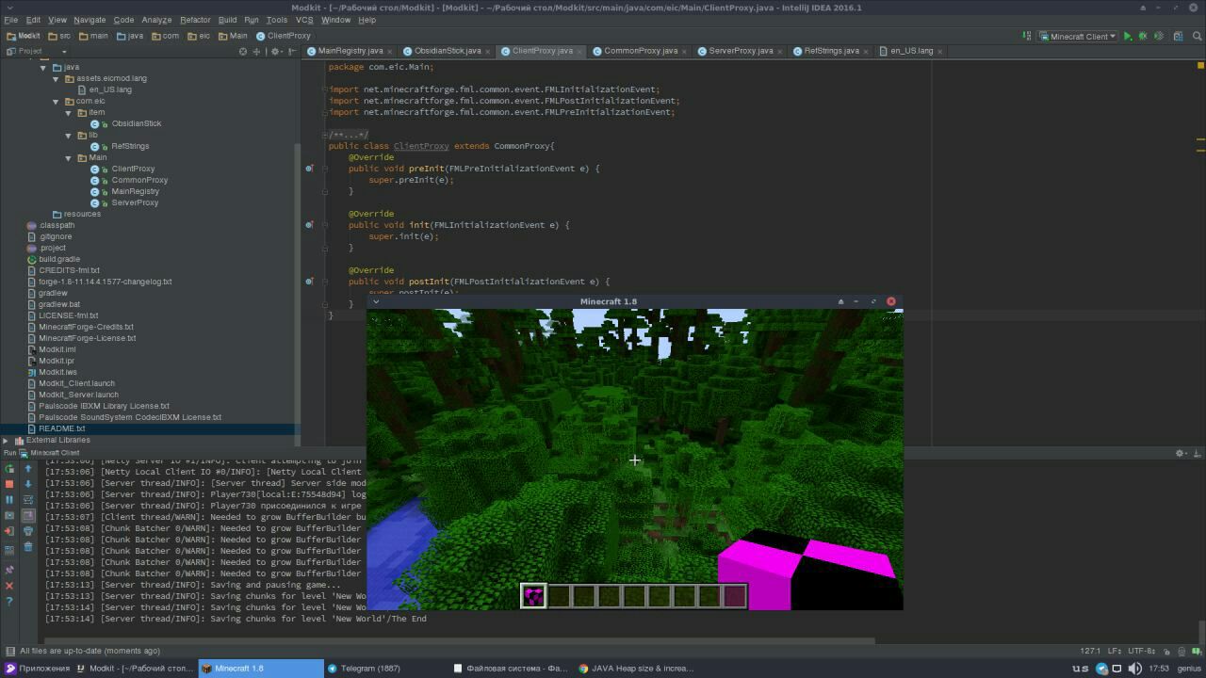
Task: Close the Run tab with red X
Action: coord(9,586)
